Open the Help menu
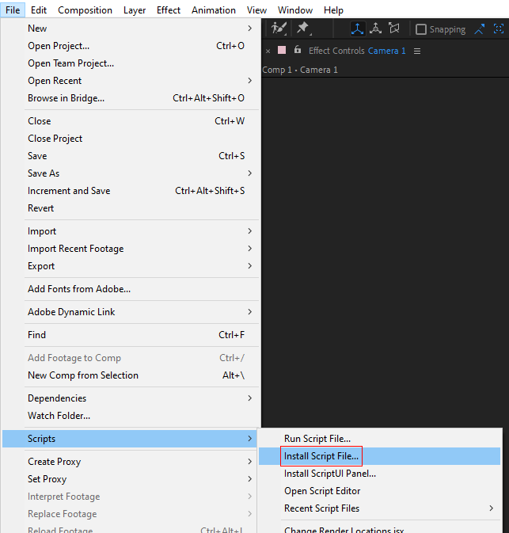 coord(333,10)
